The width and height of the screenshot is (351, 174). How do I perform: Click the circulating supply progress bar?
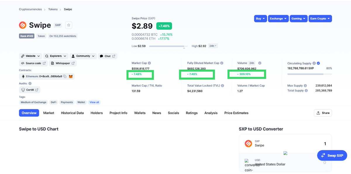pyautogui.click(x=310, y=74)
